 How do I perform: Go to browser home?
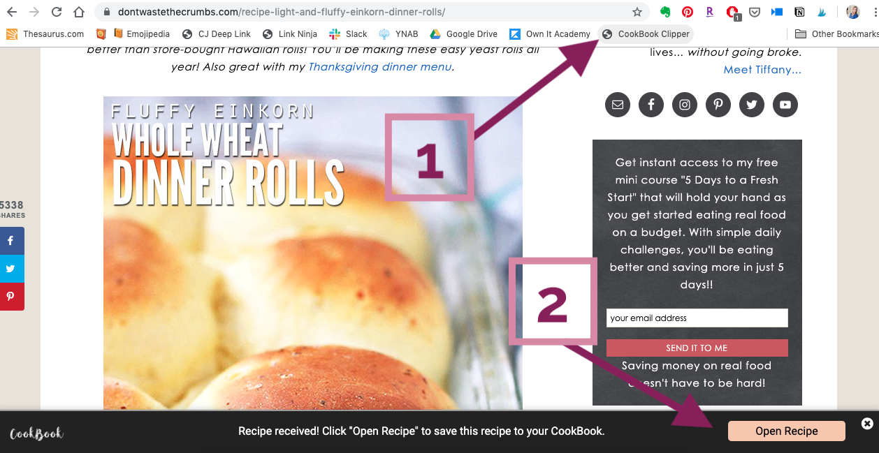[x=79, y=12]
